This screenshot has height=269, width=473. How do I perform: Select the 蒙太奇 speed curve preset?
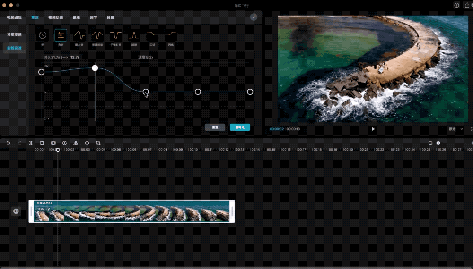[79, 35]
